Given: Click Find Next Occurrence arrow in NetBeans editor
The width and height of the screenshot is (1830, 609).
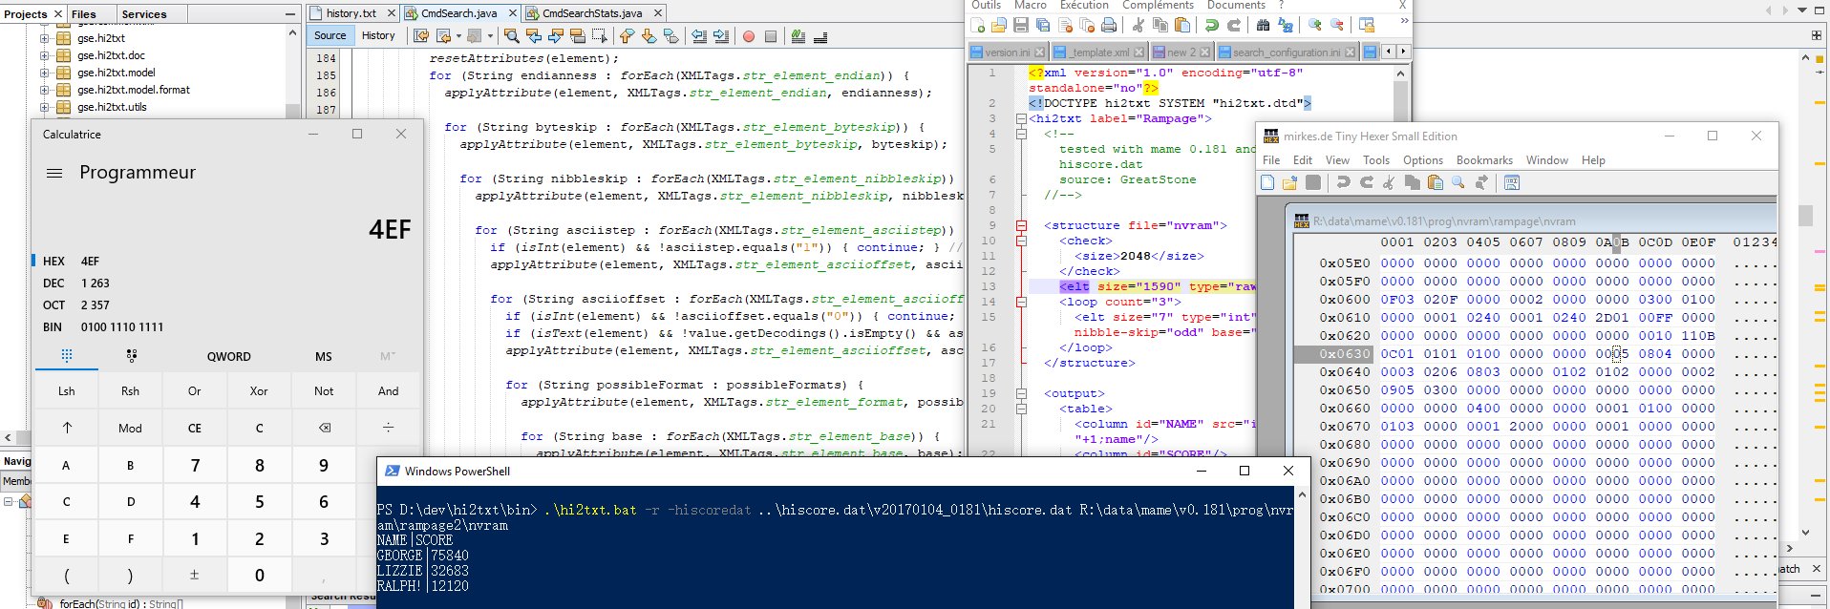Looking at the screenshot, I should pyautogui.click(x=556, y=36).
